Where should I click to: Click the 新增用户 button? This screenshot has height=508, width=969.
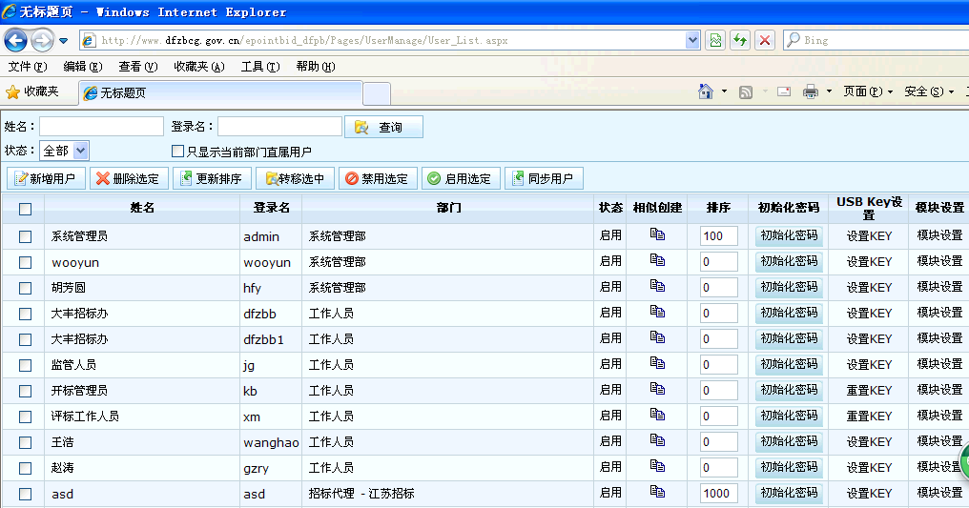coord(46,178)
